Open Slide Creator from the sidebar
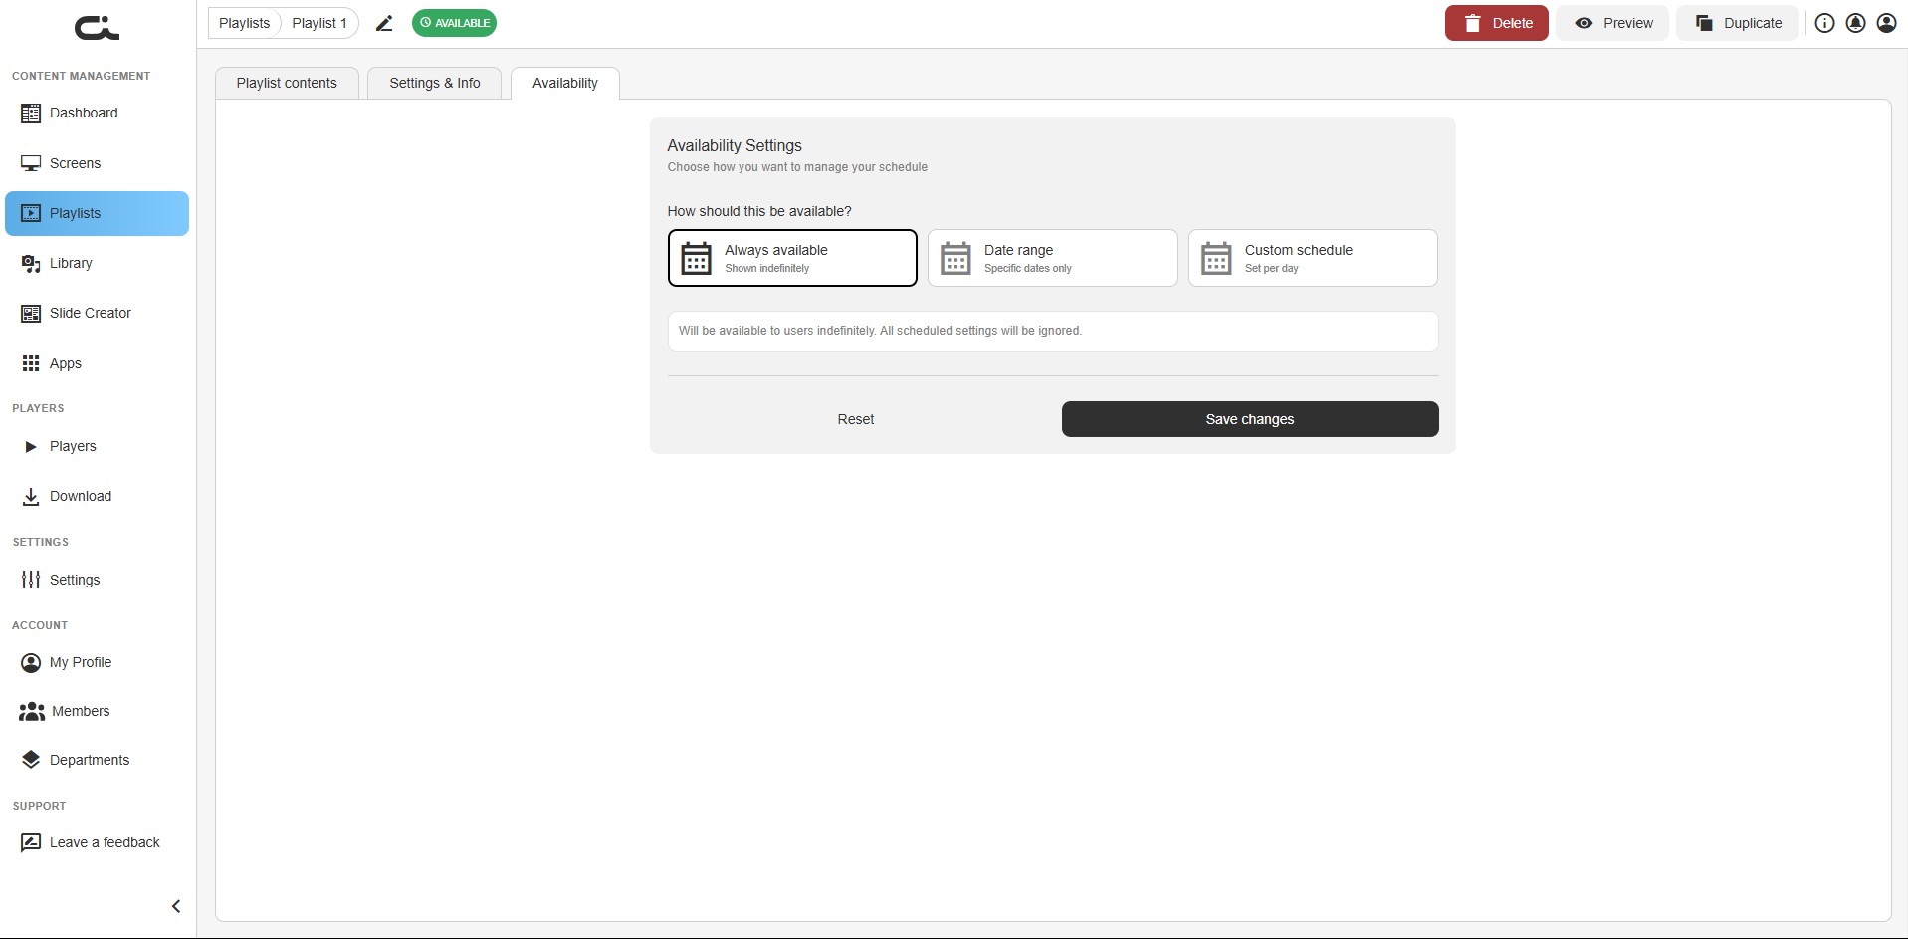 click(x=97, y=313)
